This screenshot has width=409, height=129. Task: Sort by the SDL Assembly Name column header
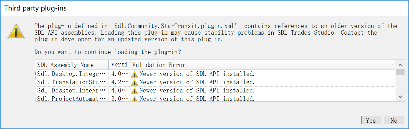tap(72, 65)
